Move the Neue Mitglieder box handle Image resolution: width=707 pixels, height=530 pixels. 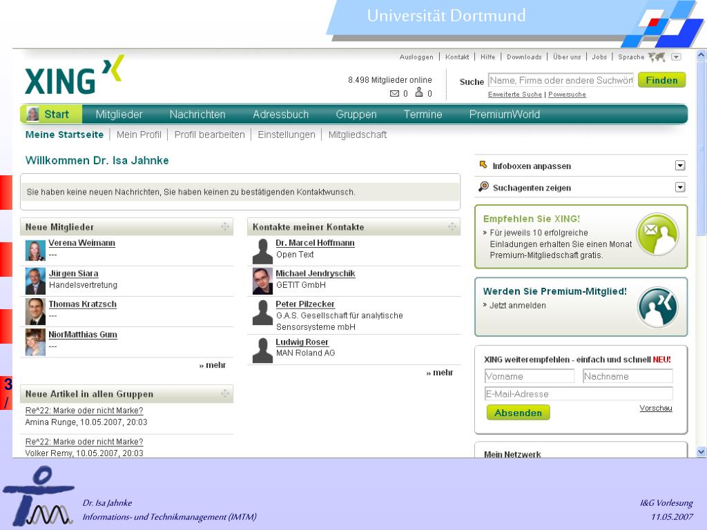coord(224,226)
